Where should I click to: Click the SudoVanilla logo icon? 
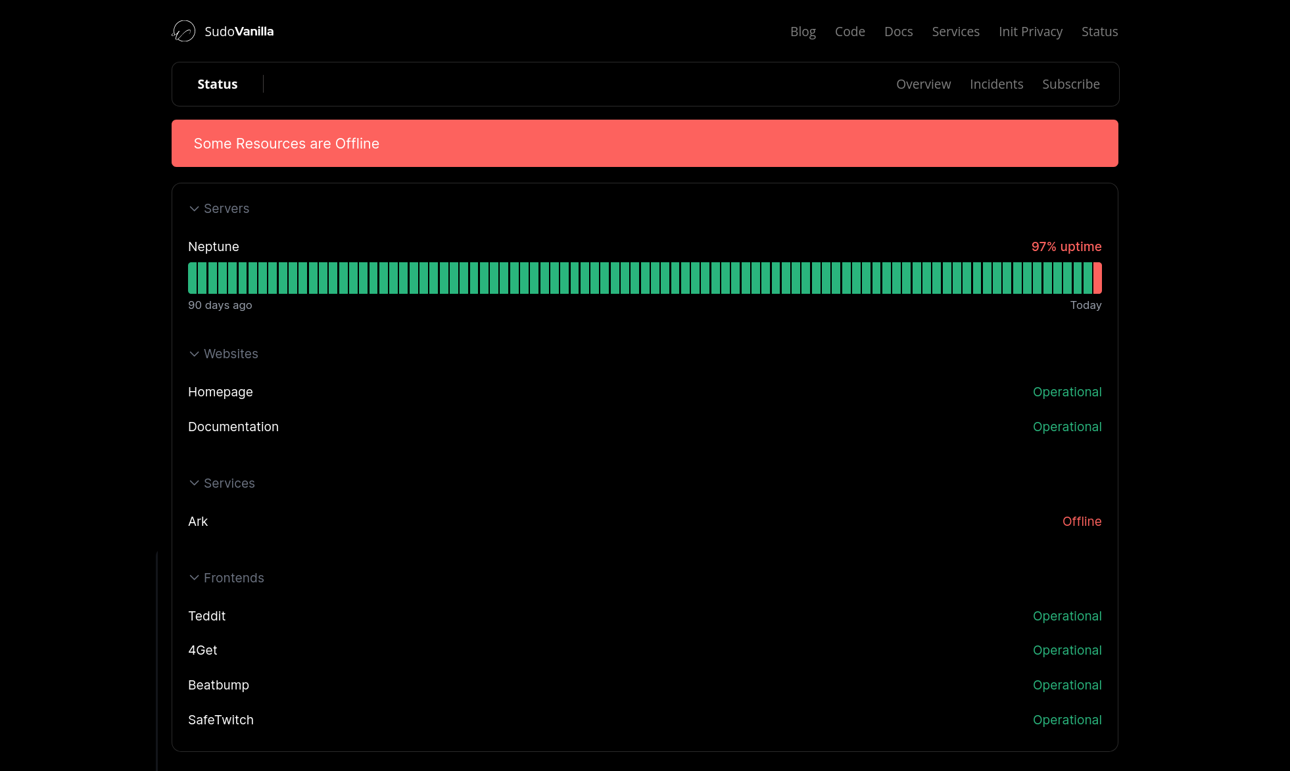[x=183, y=31]
